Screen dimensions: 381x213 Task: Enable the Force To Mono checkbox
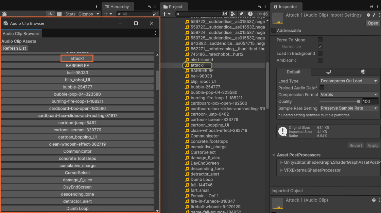(x=320, y=40)
